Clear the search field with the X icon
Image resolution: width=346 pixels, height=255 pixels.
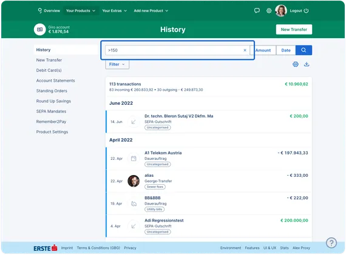coord(245,50)
